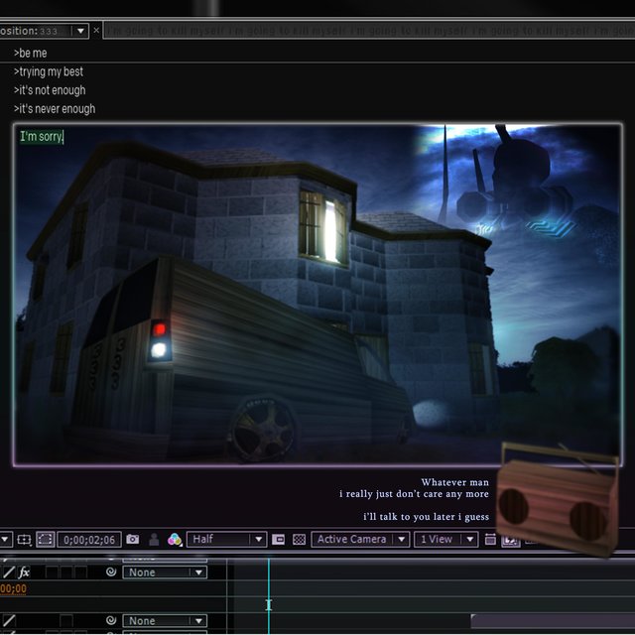Open the None parent dropdown in the fx row
This screenshot has width=635, height=635.
point(165,572)
